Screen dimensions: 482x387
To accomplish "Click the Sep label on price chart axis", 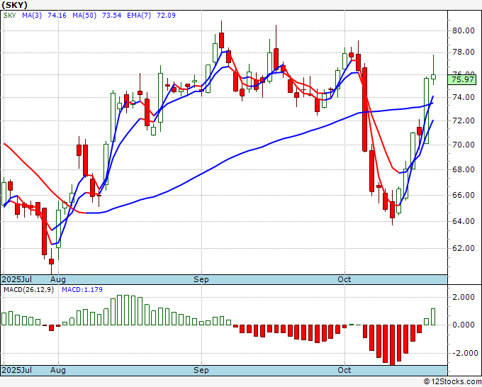I will (201, 279).
